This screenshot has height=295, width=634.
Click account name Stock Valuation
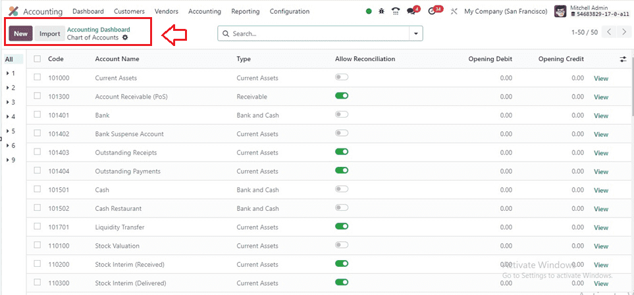pos(117,246)
